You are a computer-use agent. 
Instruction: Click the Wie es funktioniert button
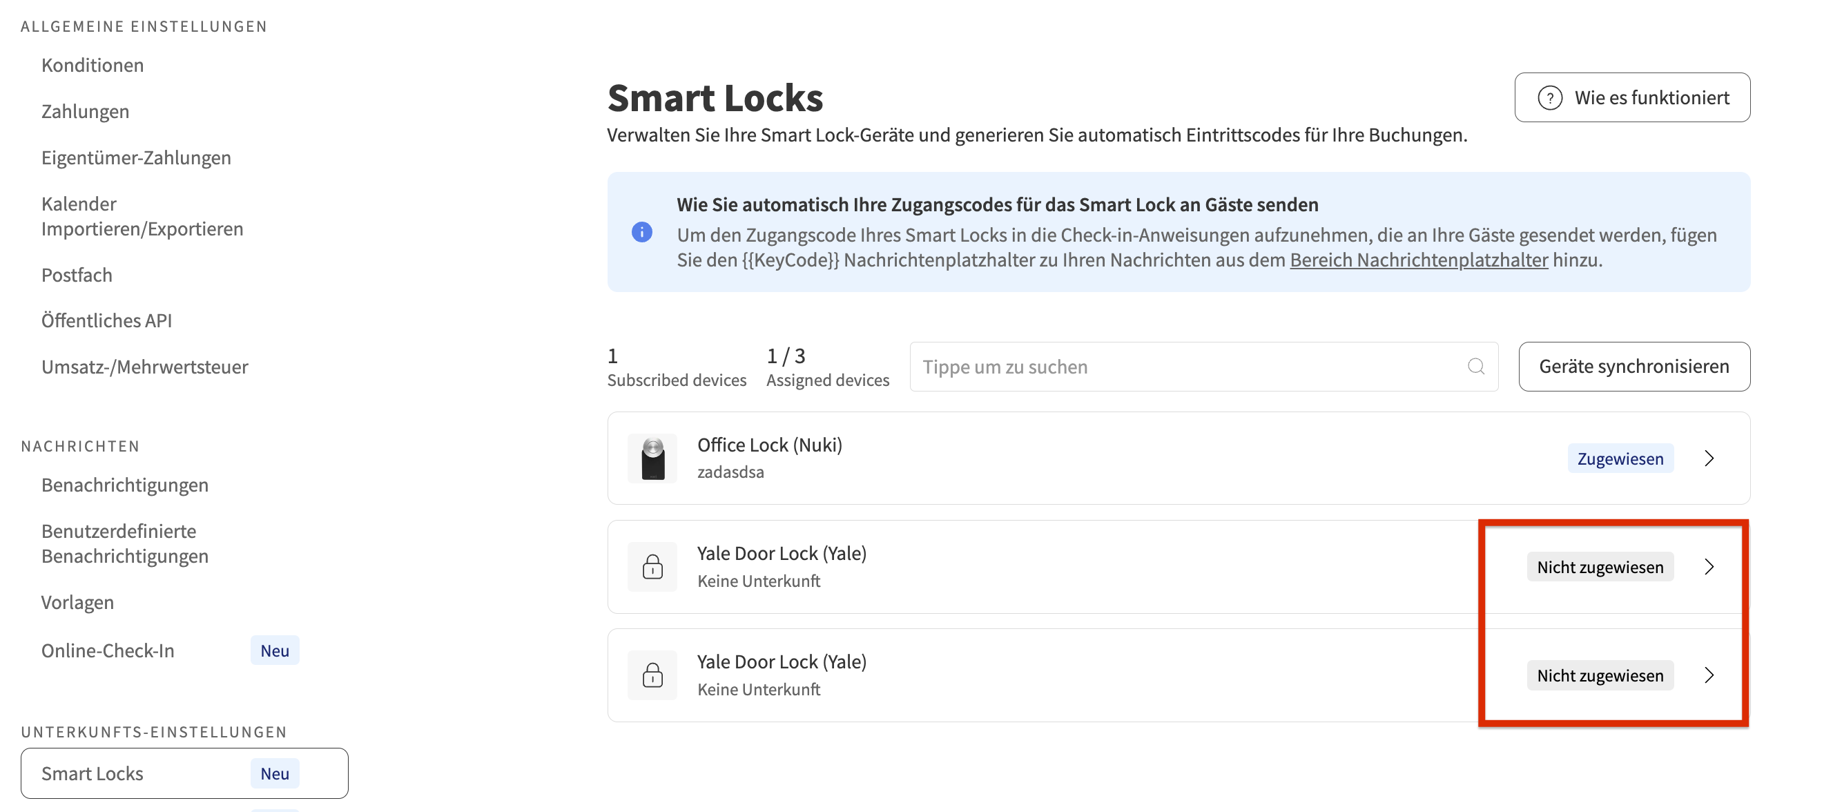coord(1632,97)
